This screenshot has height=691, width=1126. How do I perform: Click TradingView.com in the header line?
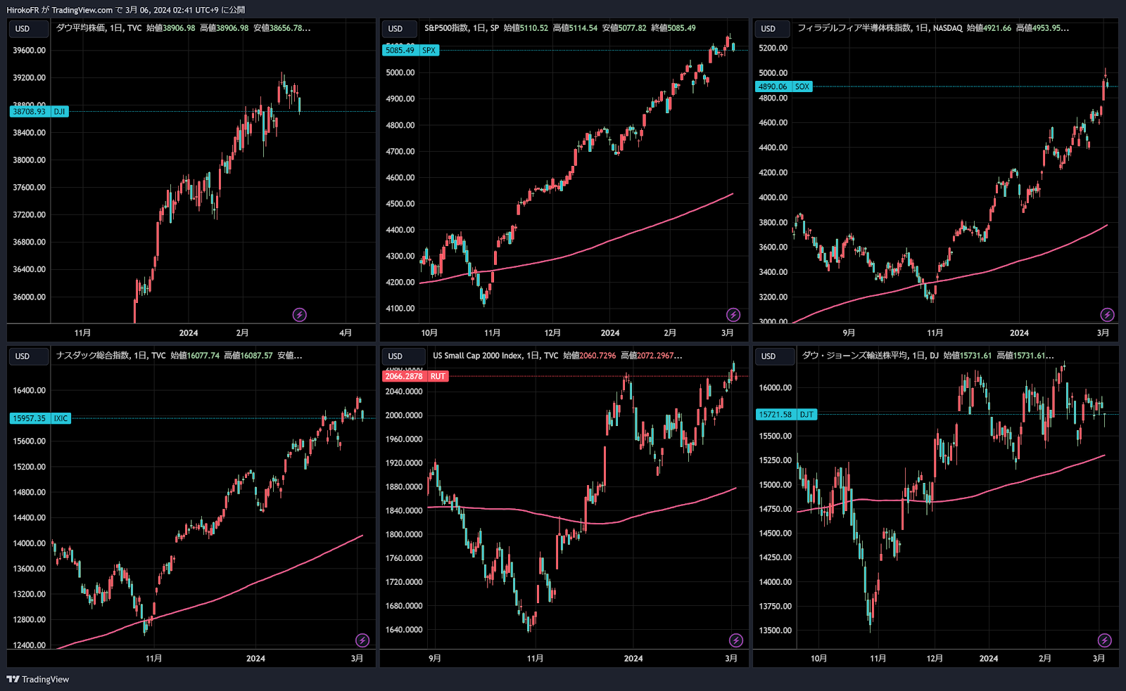(82, 10)
